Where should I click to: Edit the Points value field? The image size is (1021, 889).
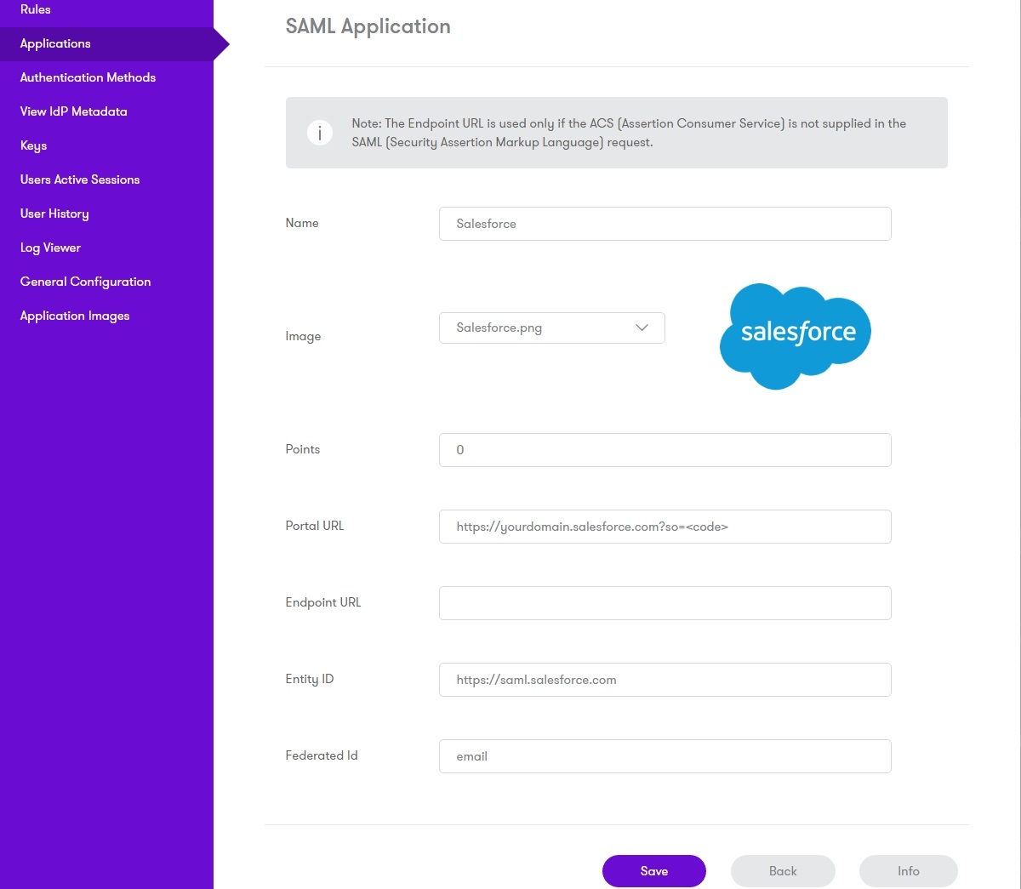click(x=665, y=449)
